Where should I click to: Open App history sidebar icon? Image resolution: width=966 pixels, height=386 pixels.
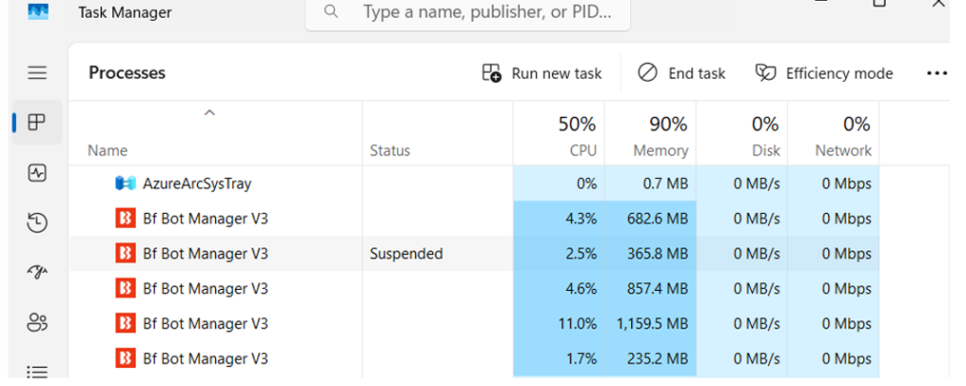(37, 223)
